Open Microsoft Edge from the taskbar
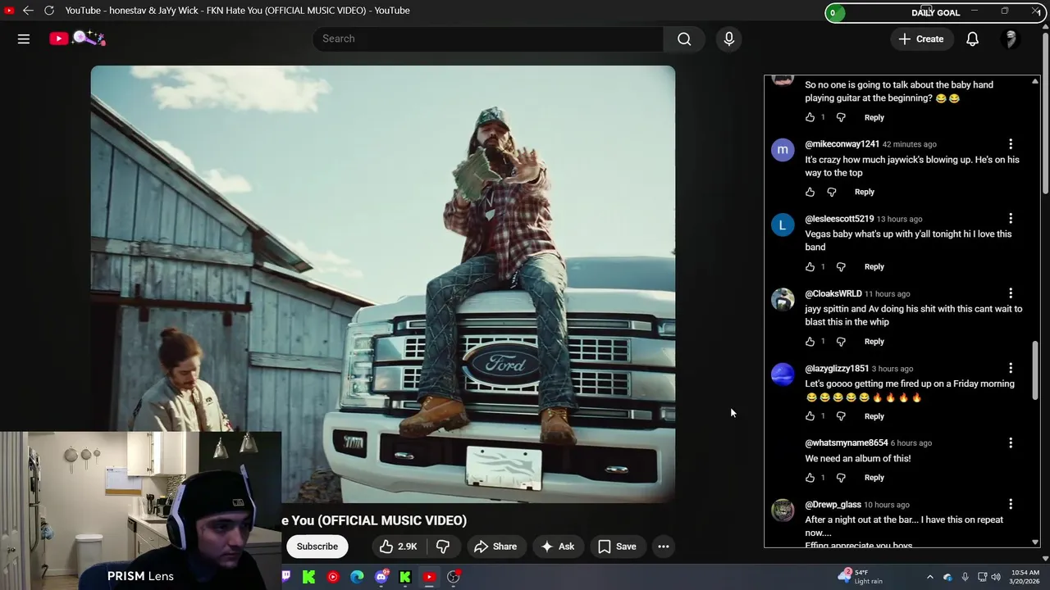 (x=357, y=577)
